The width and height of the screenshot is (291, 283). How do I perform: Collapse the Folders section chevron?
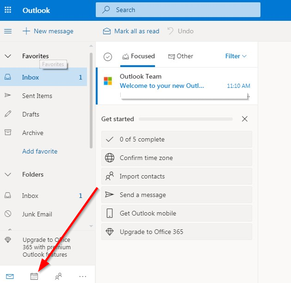(8, 174)
